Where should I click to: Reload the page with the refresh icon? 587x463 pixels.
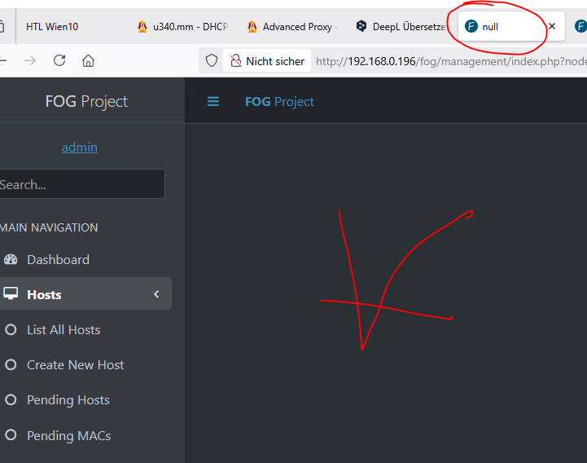click(x=59, y=60)
